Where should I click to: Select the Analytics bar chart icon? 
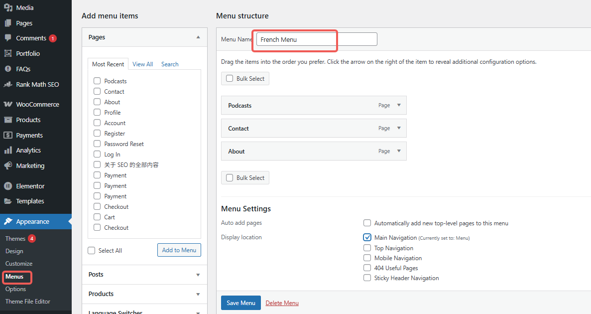[8, 150]
